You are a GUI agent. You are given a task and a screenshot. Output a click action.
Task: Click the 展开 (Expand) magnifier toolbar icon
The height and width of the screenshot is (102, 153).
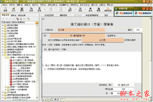pyautogui.click(x=70, y=9)
